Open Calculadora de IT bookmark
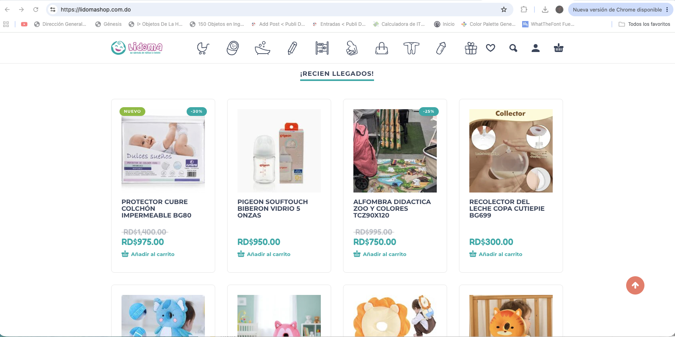 point(399,24)
